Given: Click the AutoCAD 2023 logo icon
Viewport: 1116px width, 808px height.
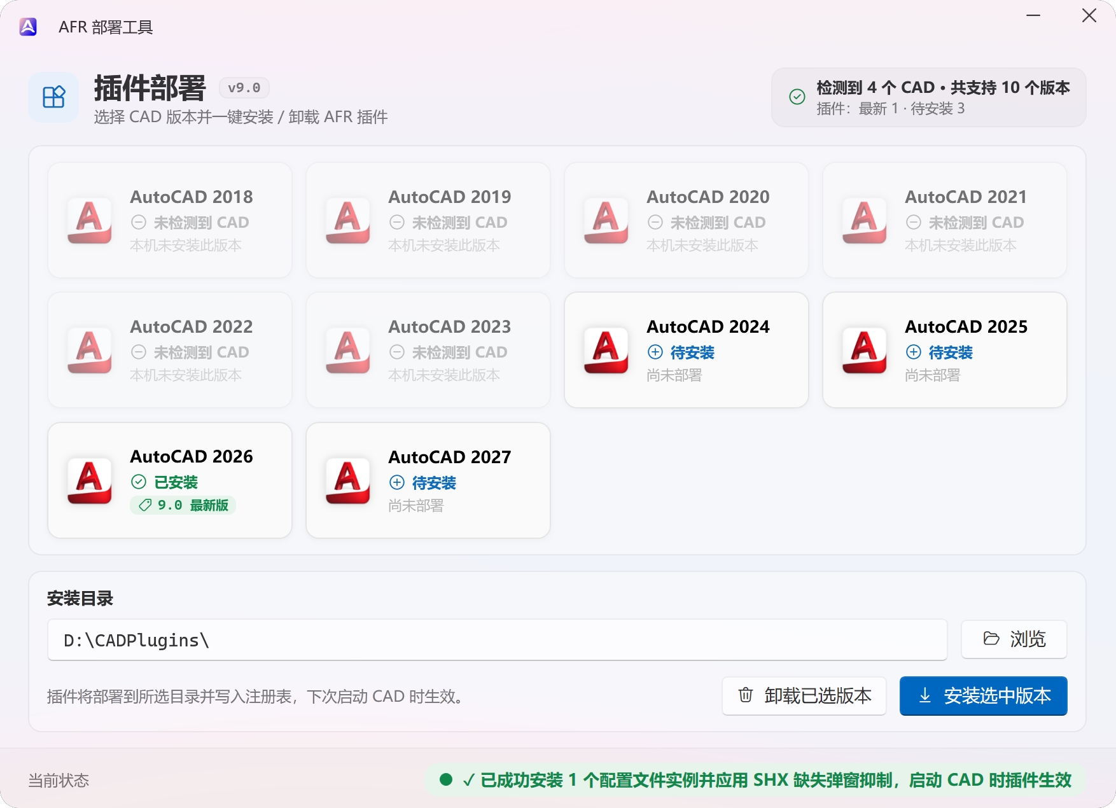Looking at the screenshot, I should (x=348, y=350).
